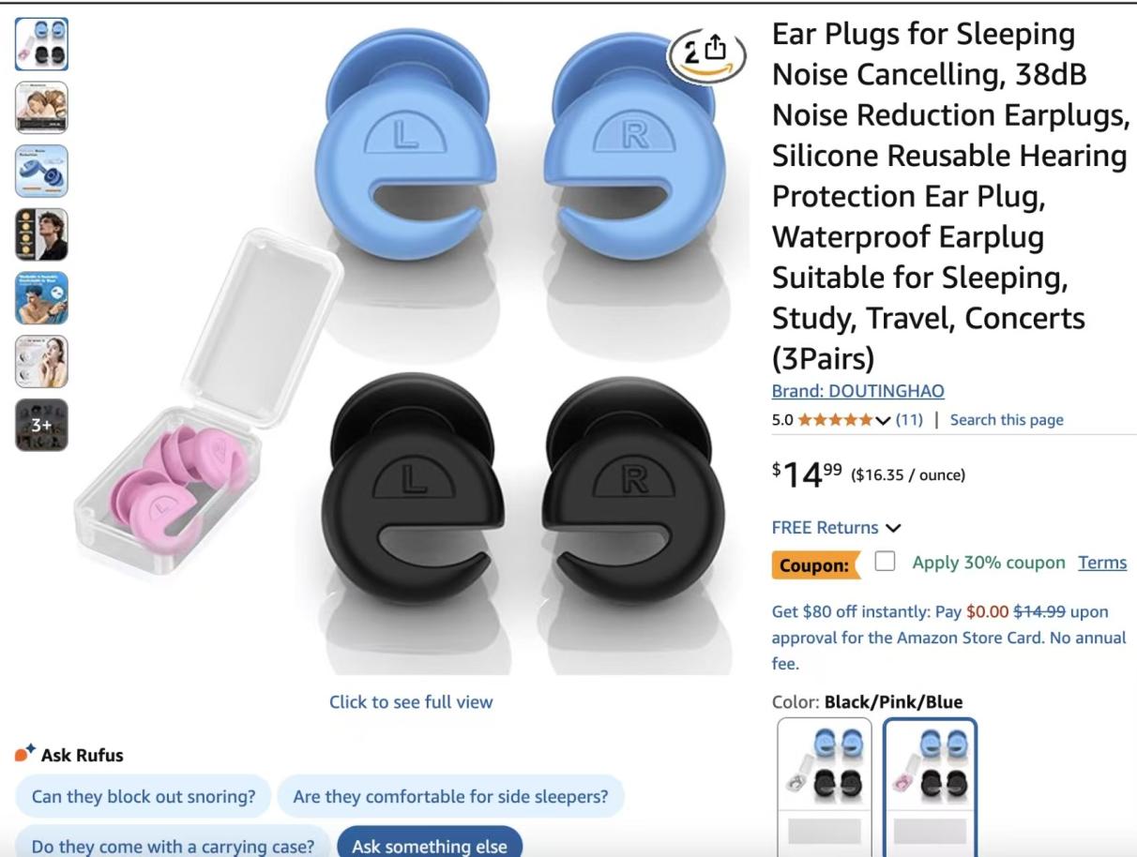Check the Apply 30% coupon checkbox
Screen dimensions: 1137x857
click(x=884, y=562)
